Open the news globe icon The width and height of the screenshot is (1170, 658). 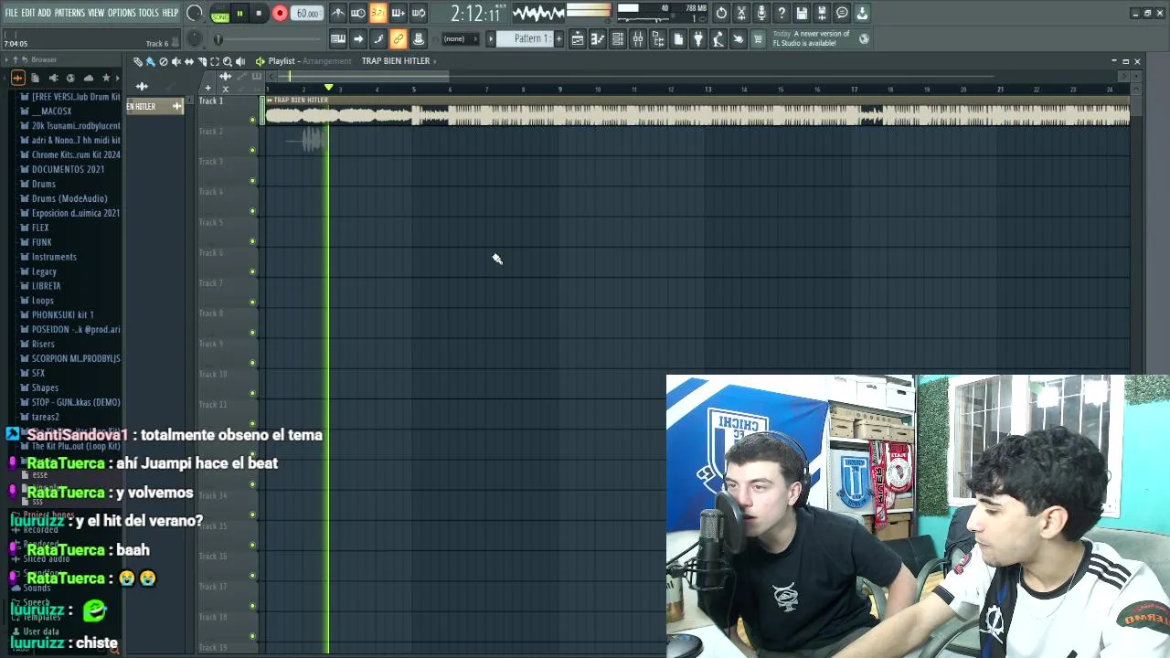[x=864, y=38]
